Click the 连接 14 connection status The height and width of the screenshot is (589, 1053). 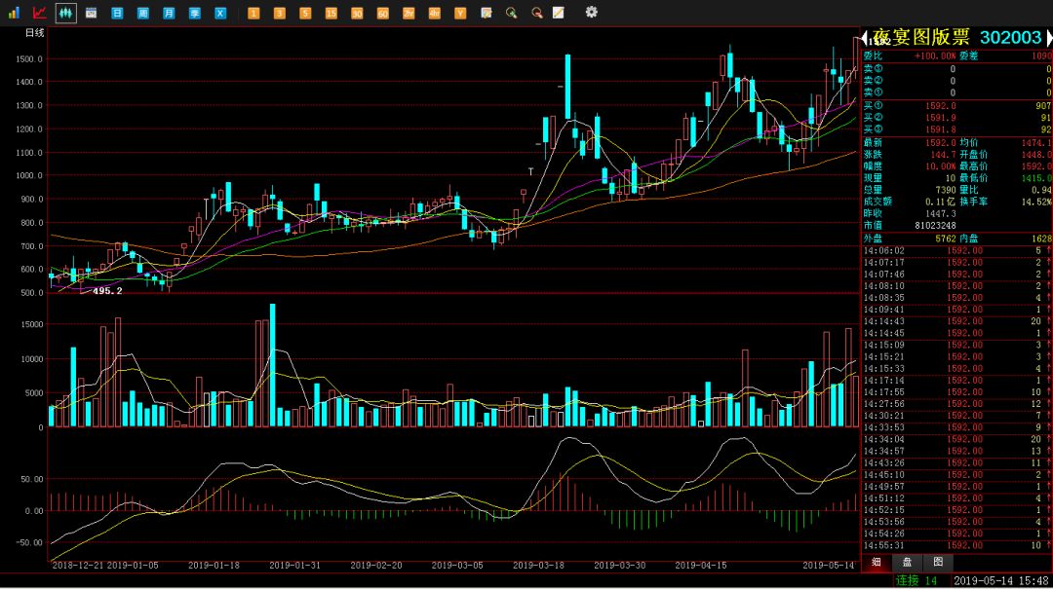coord(916,580)
